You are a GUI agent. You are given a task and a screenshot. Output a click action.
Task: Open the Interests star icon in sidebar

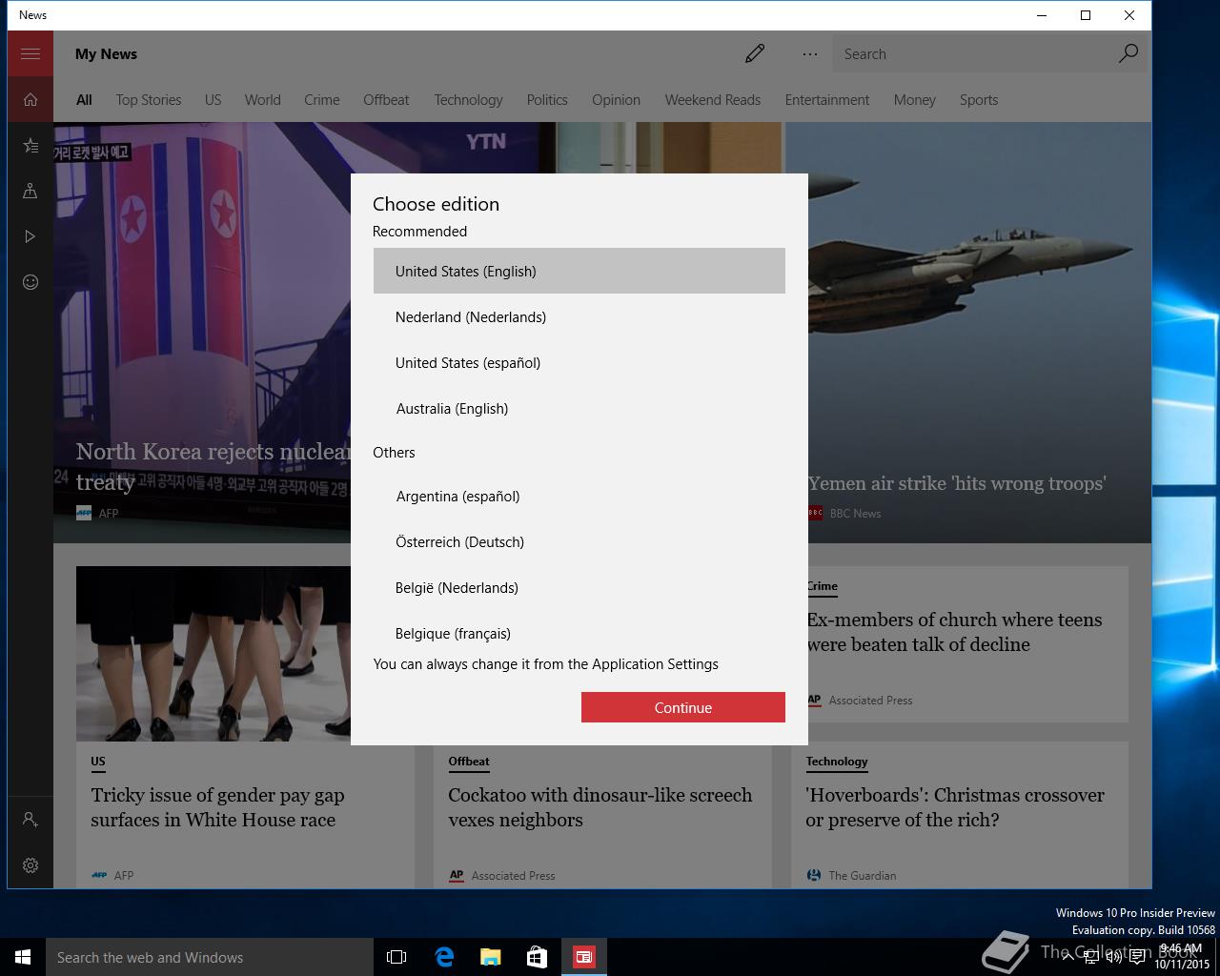30,145
